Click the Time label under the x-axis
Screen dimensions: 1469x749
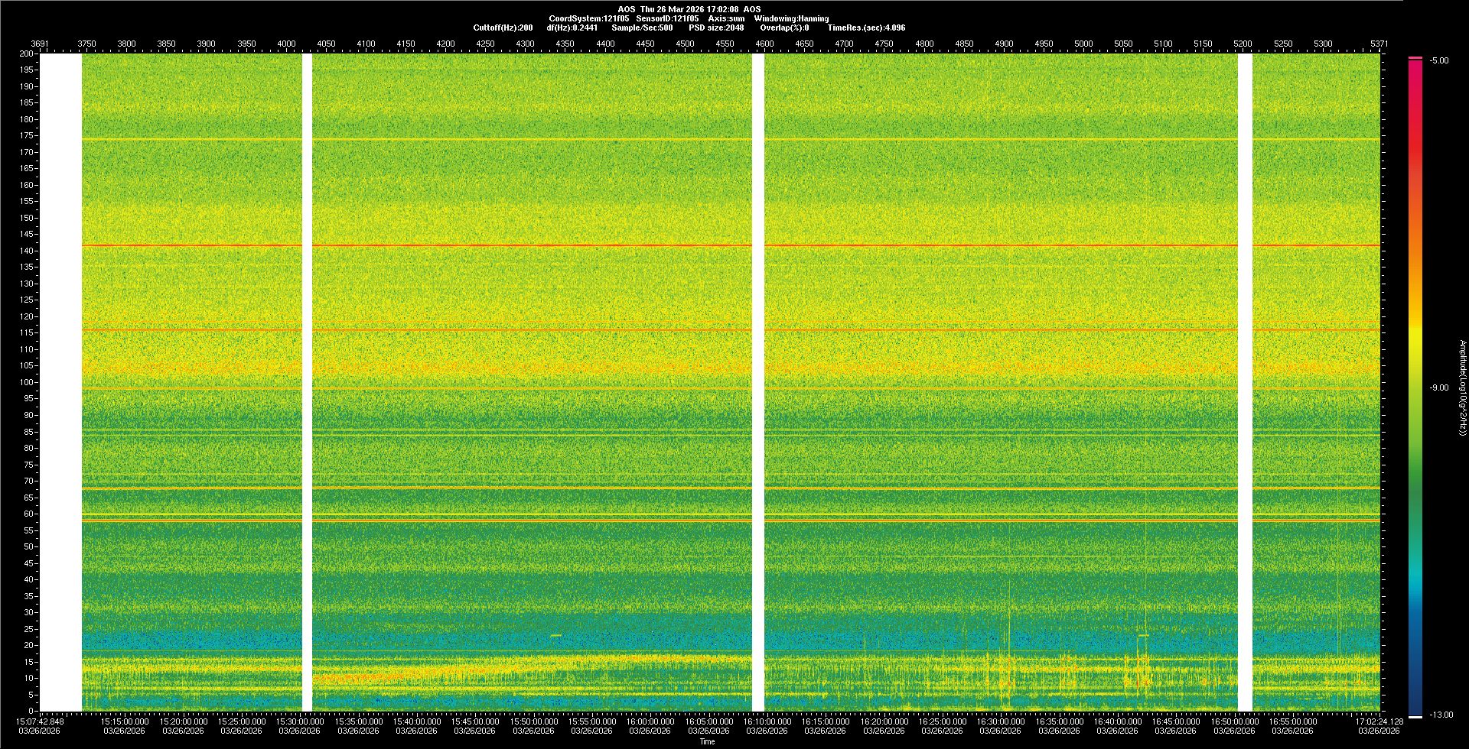(707, 741)
